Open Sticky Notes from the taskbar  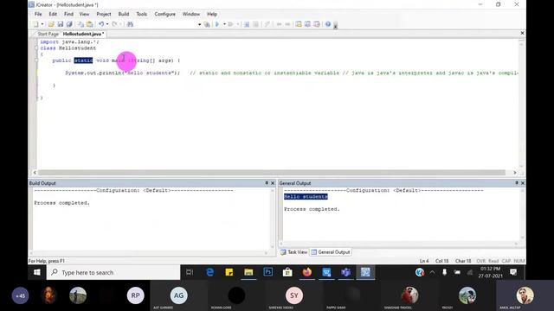(x=229, y=272)
